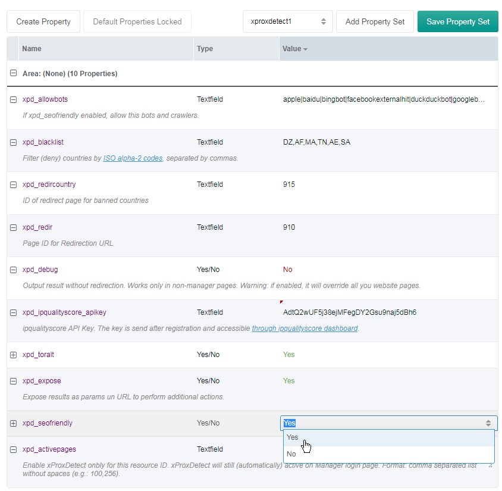Edit the xpd_allowbots value cell
Viewport: 502px width, 491px height.
(x=384, y=99)
